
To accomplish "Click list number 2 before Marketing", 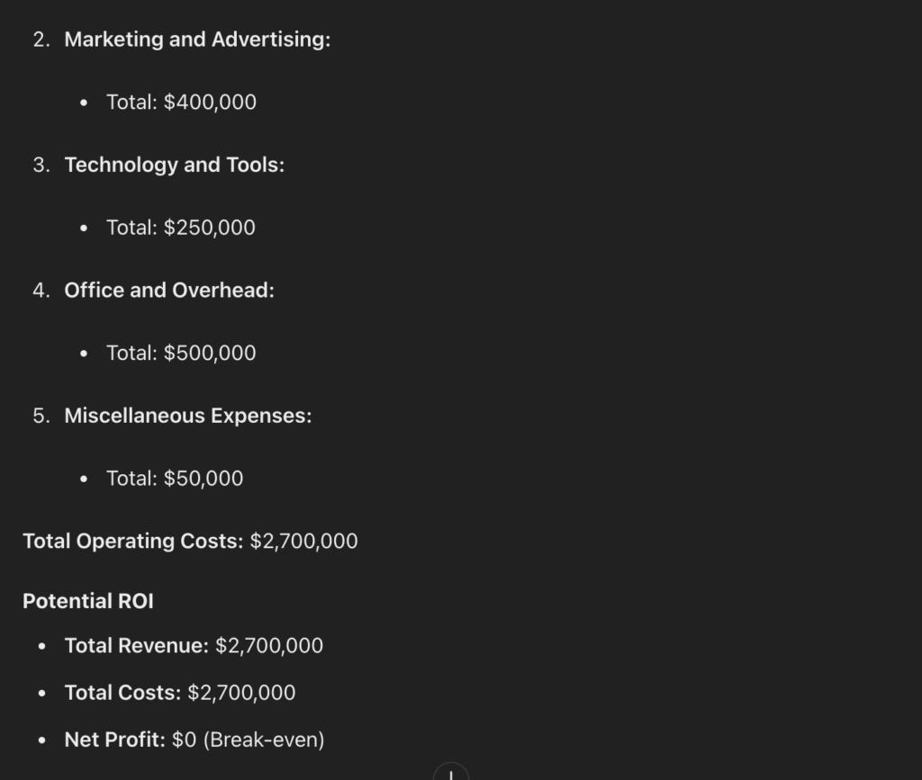I will point(41,40).
